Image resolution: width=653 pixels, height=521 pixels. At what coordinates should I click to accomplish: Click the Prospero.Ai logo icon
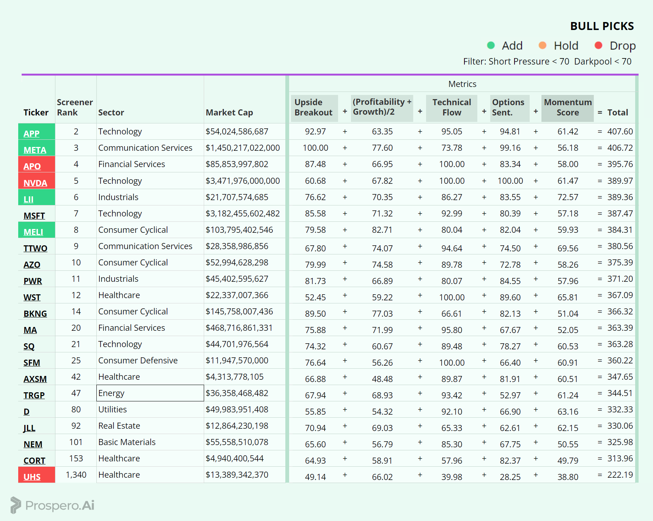[x=16, y=505]
